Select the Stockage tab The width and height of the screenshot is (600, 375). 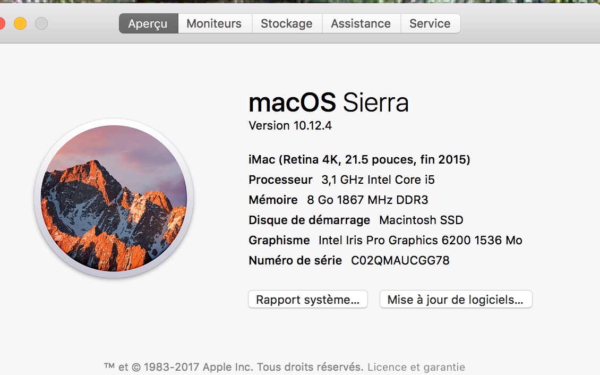tap(287, 24)
